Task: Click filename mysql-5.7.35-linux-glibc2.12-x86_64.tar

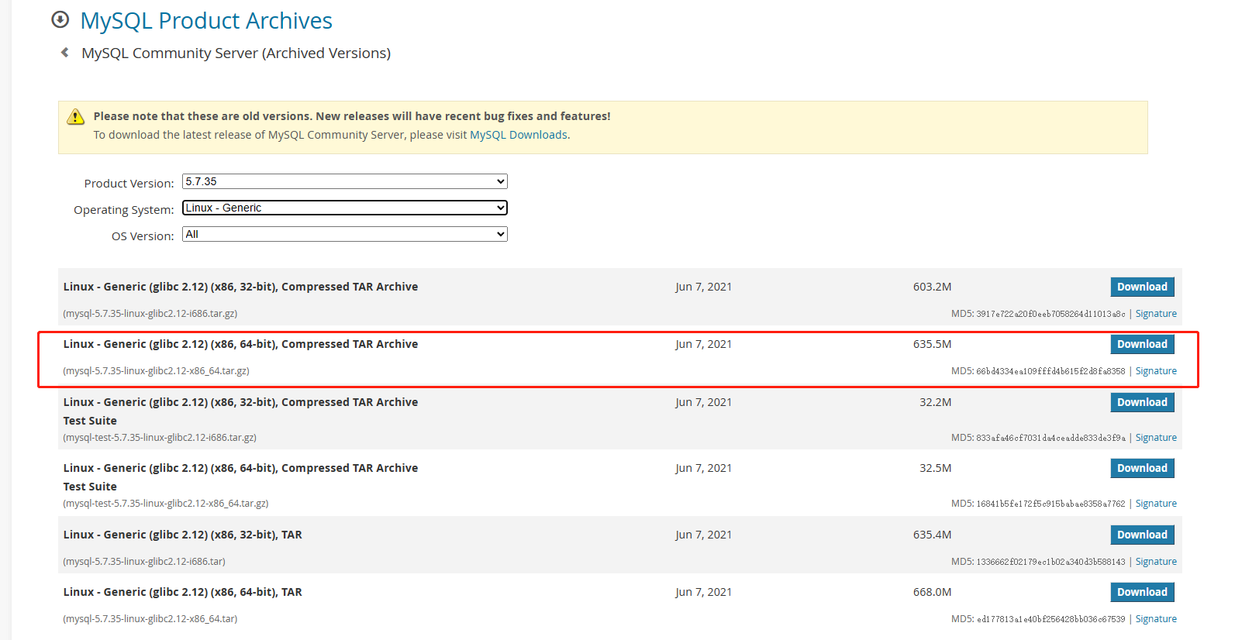Action: click(x=150, y=619)
